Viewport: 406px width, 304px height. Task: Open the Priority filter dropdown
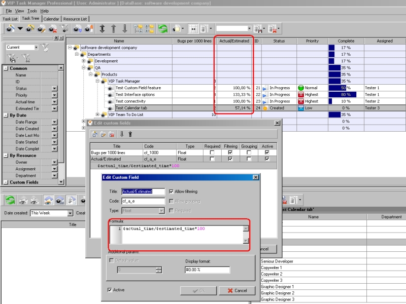pyautogui.click(x=54, y=95)
